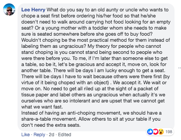This screenshot has width=181, height=140.
Task: Click the phrase 'share-a-table movement' in comment
Action: [x=49, y=119]
